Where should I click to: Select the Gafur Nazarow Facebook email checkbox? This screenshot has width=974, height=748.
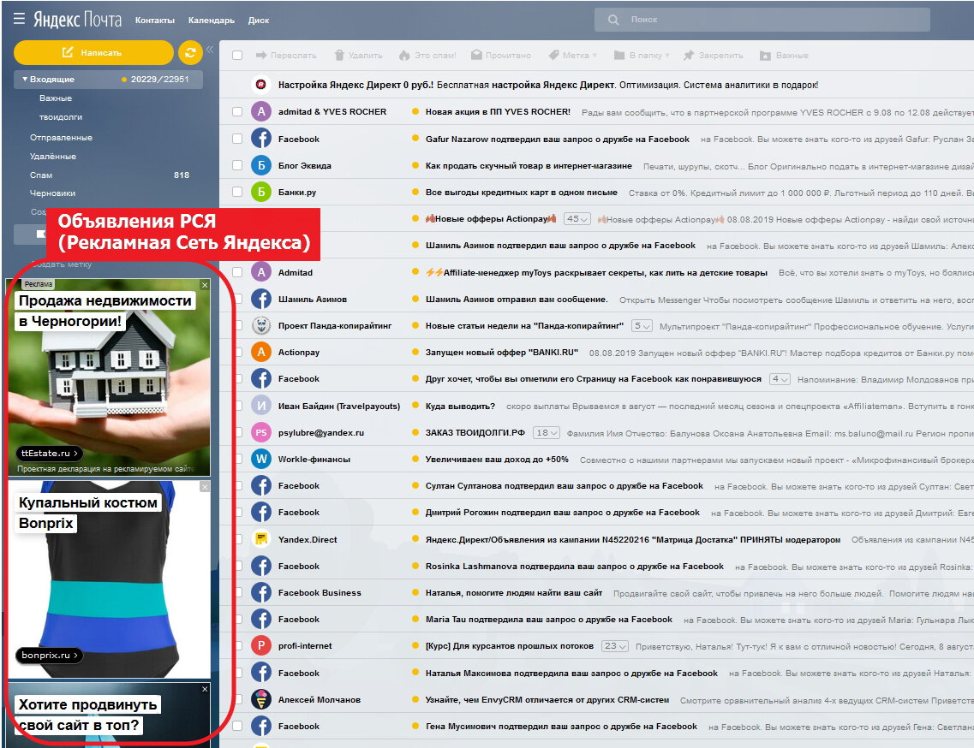coord(237,139)
